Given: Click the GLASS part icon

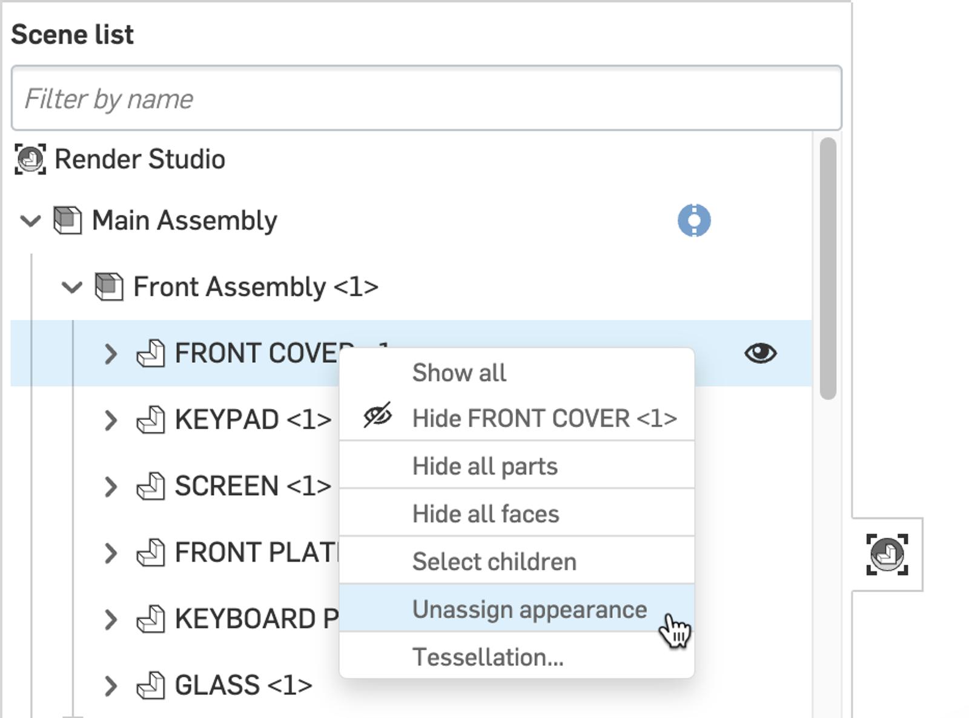Looking at the screenshot, I should click(150, 686).
